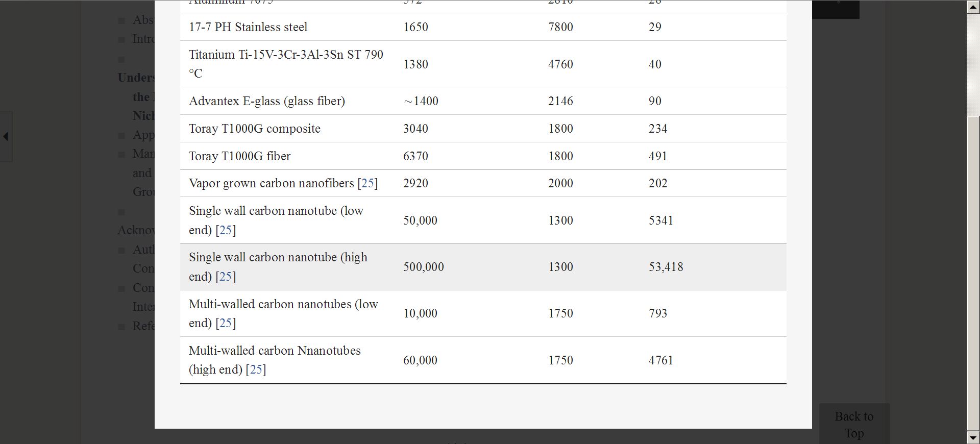Open reference 25 in Vapor grown carbon nanofibers row
The image size is (980, 444).
pos(367,183)
